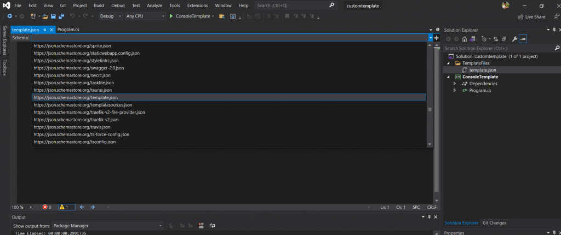
Task: Toggle auto-hide pin for Solution Explorer
Action: [554, 30]
